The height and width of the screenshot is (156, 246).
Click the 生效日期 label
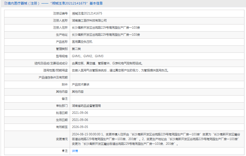coord(62,120)
